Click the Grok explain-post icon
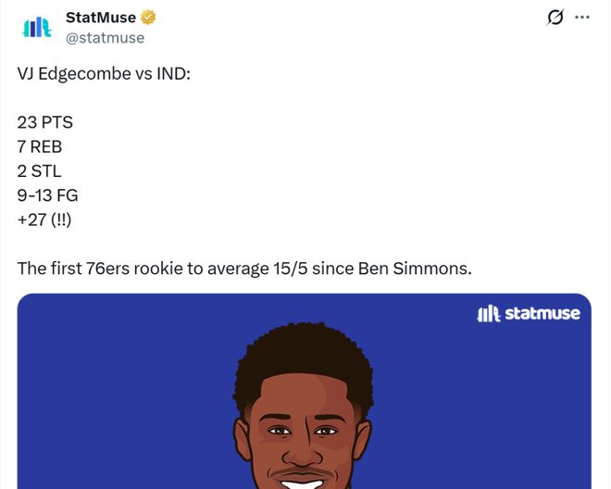611x489 pixels. [555, 18]
